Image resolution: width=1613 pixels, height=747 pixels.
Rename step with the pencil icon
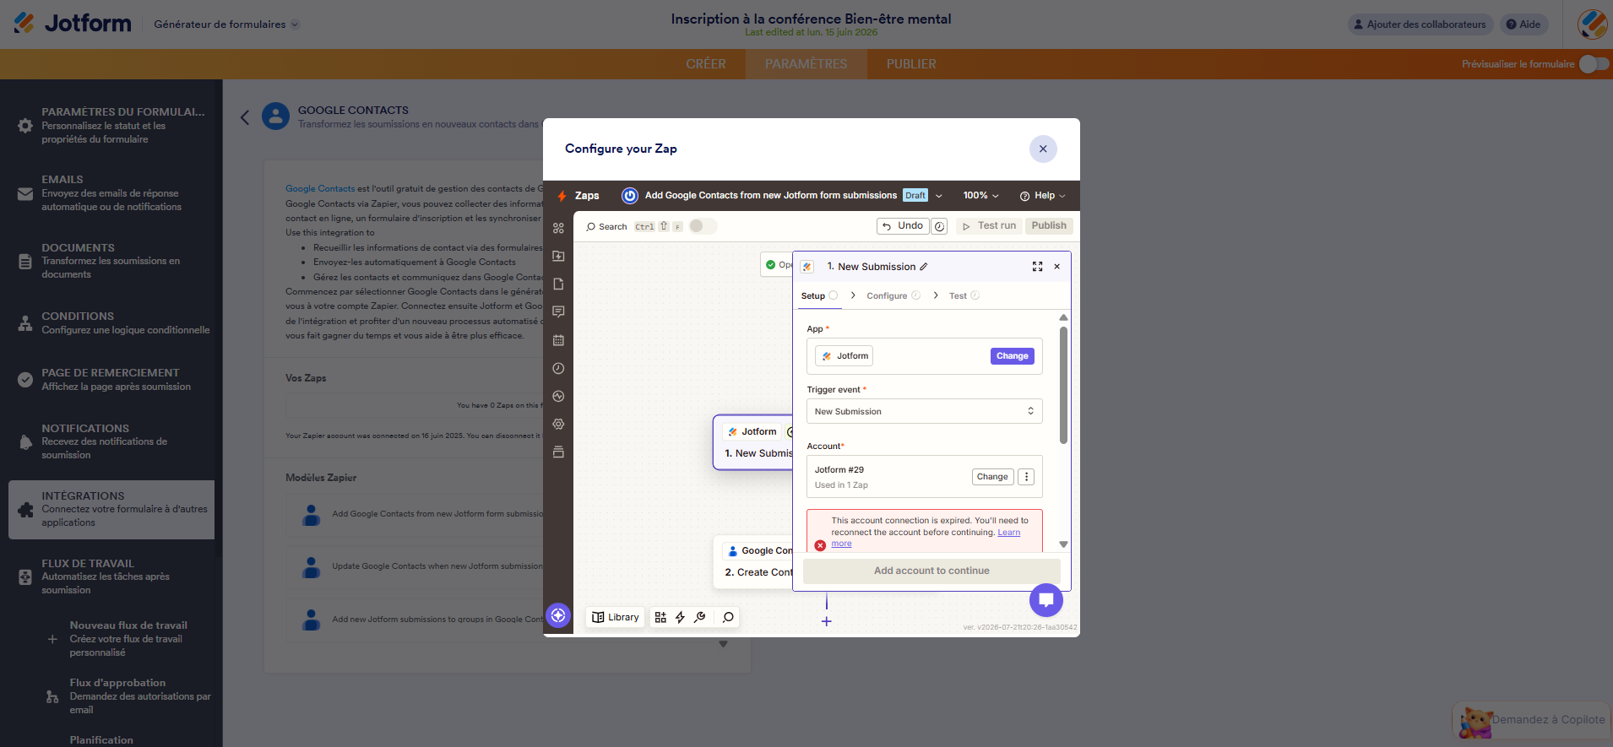click(924, 267)
